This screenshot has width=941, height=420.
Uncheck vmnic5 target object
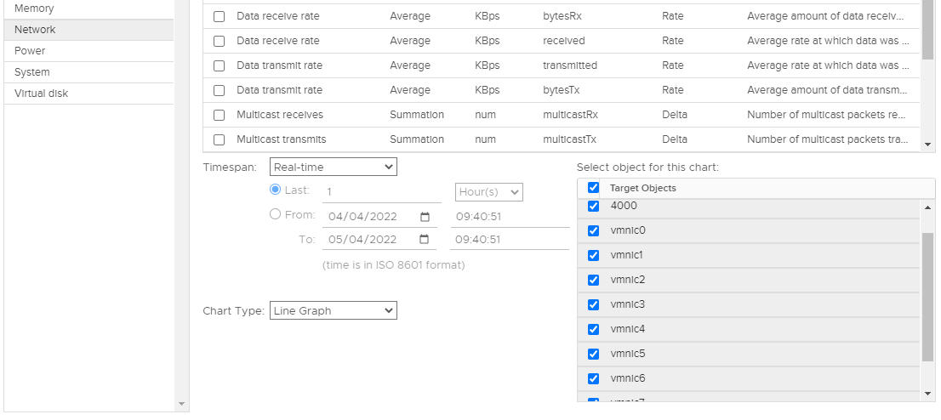[594, 354]
